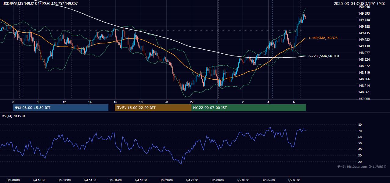Click the date label 3/5 06:00
390x183 pixels.
tap(294, 180)
